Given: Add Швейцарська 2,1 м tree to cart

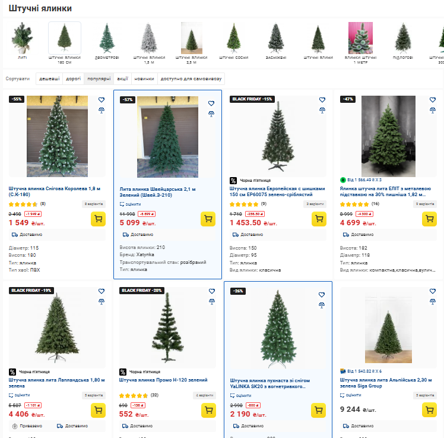Looking at the screenshot, I should tap(208, 219).
